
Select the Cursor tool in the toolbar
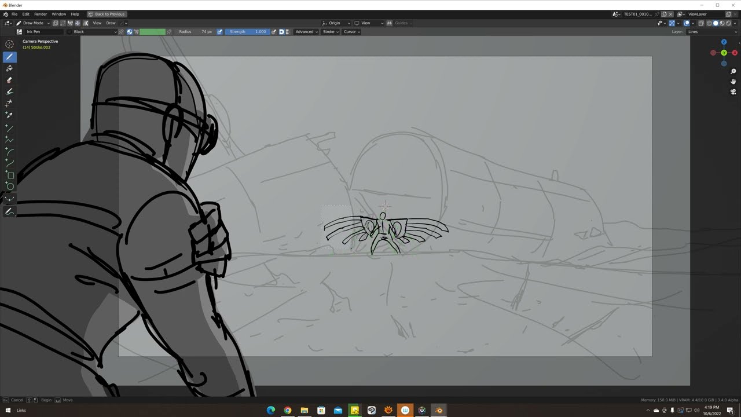[9, 45]
